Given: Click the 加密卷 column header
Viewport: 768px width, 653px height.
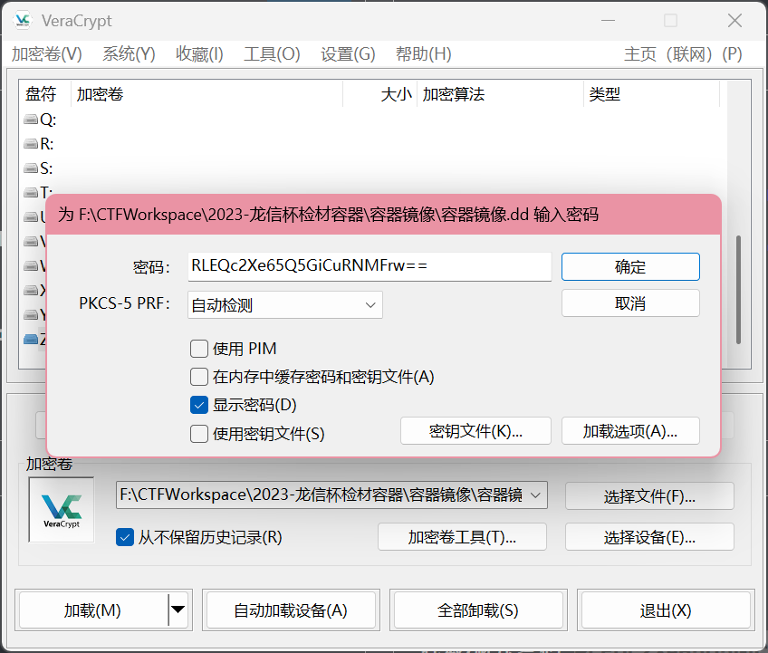Looking at the screenshot, I should click(x=206, y=93).
